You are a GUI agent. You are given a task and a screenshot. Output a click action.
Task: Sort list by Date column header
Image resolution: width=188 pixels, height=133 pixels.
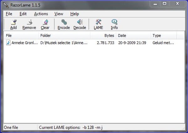pyautogui.click(x=133, y=35)
